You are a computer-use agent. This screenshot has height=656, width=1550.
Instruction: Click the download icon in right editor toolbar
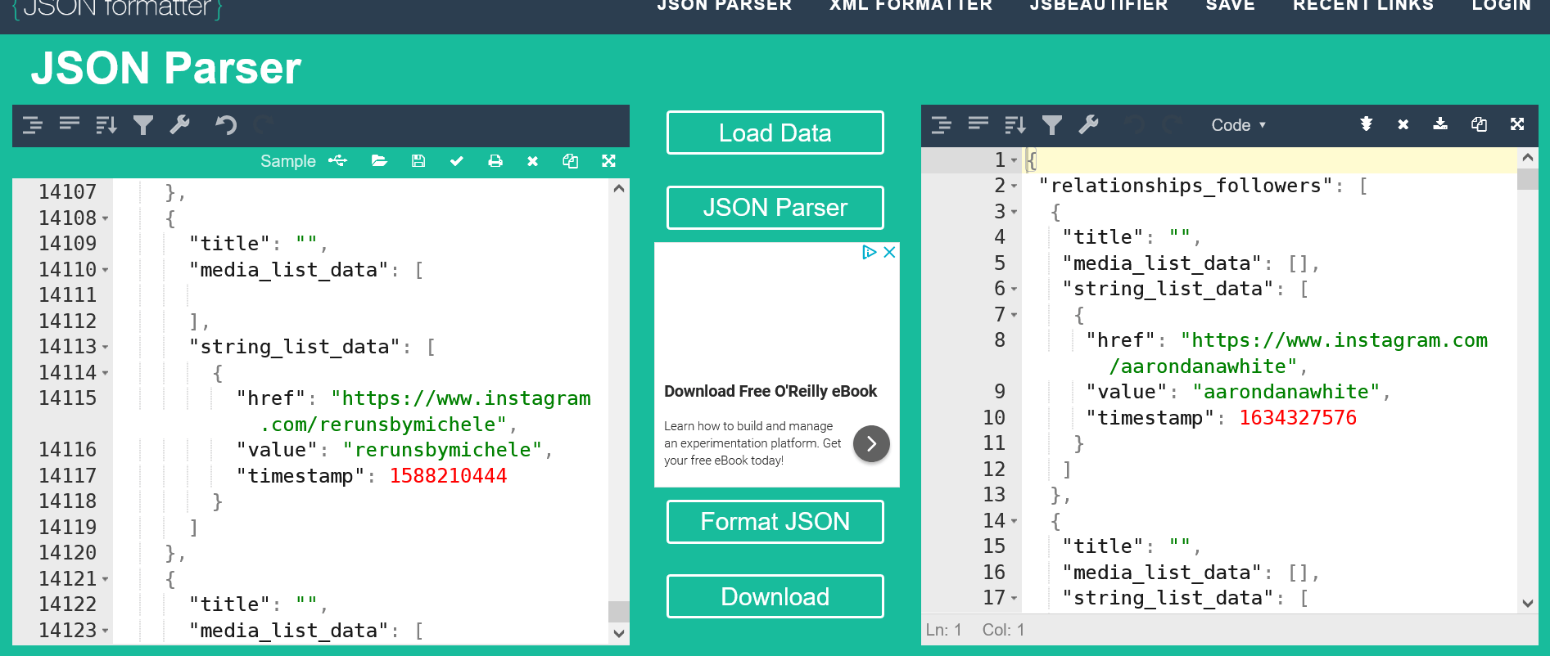click(1440, 124)
